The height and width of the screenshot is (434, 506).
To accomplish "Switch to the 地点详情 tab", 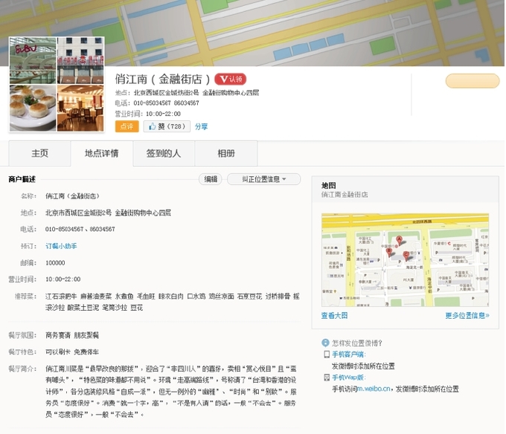I will click(x=102, y=153).
